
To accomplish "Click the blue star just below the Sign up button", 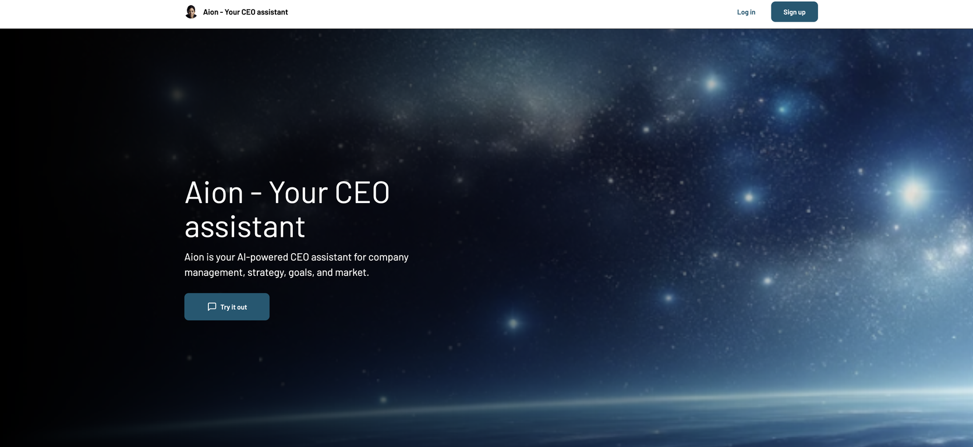I will click(782, 109).
